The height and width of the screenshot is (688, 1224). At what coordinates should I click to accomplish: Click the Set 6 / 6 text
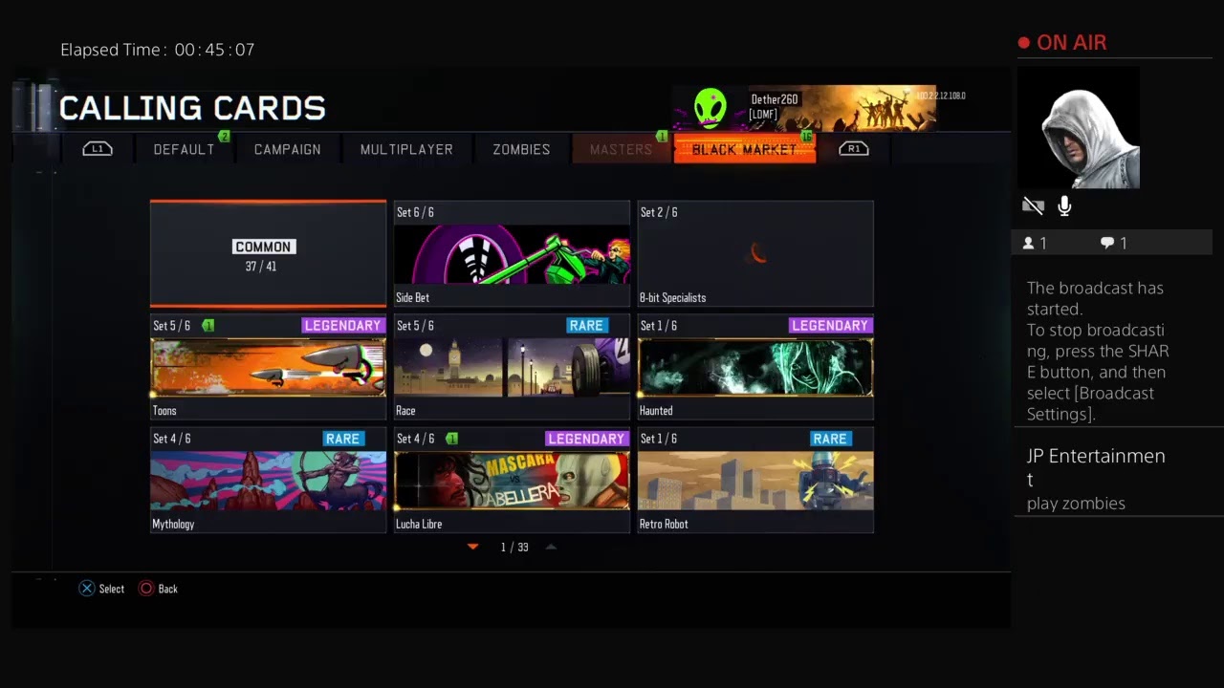pos(415,212)
